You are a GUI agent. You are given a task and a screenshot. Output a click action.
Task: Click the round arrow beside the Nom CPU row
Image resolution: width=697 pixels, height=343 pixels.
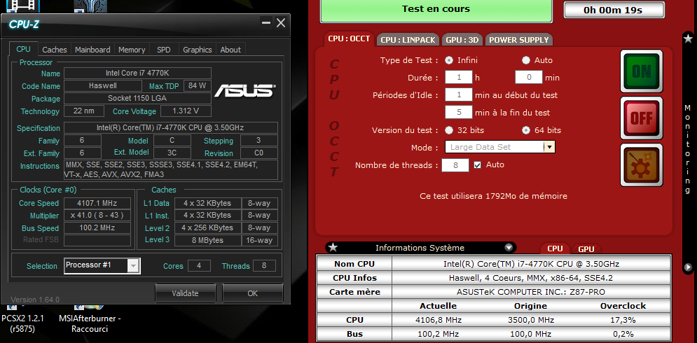point(688,267)
